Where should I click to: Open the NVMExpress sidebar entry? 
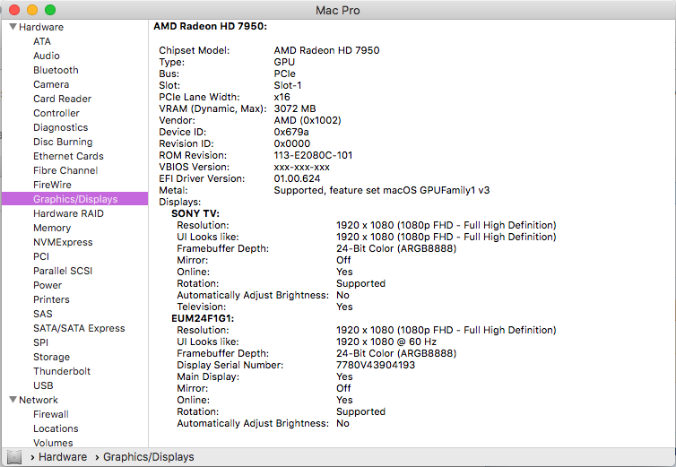click(x=63, y=242)
